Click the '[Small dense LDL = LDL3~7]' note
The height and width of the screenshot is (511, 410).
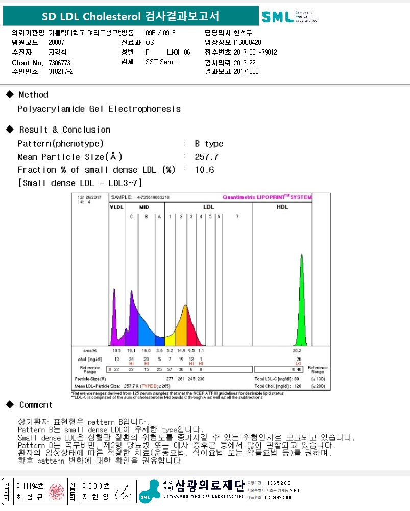(80, 183)
